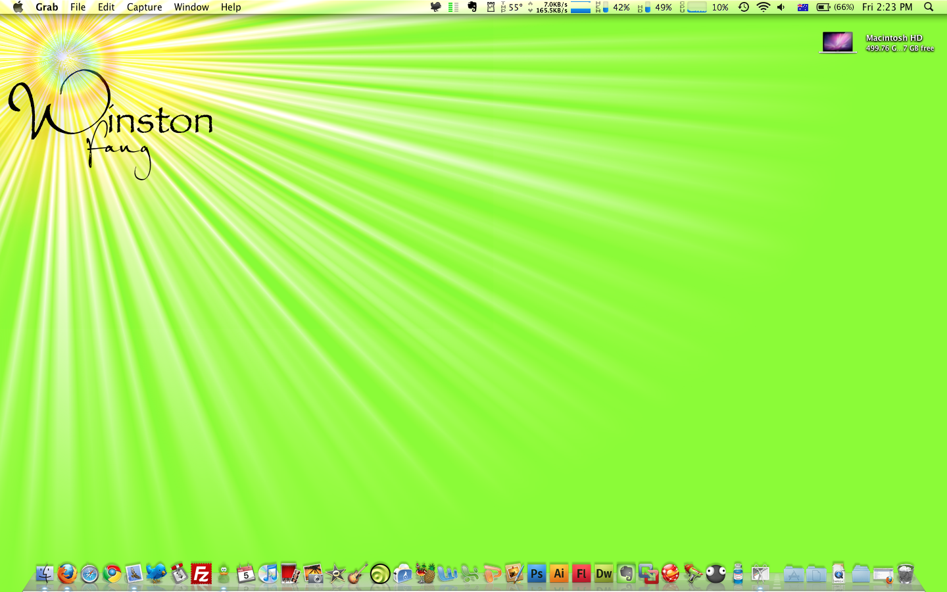Open the QuickTime file stack in dock
947x592 pixels.
pyautogui.click(x=838, y=574)
